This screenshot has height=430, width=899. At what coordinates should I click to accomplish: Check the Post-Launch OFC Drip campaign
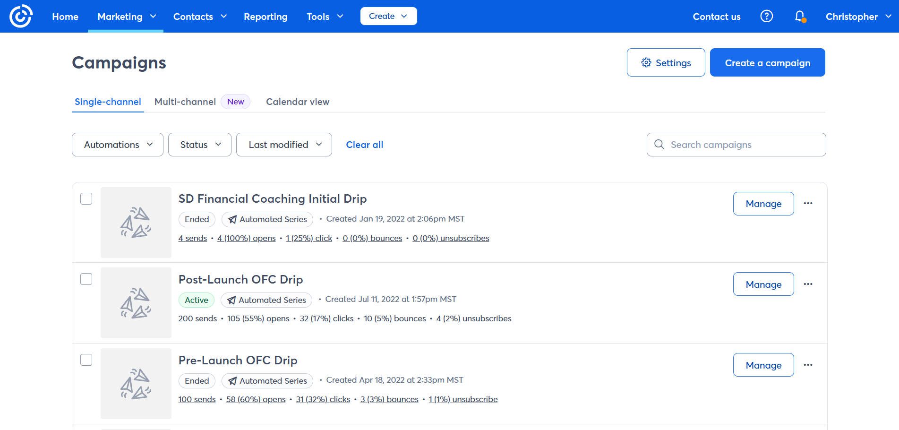[x=86, y=279]
